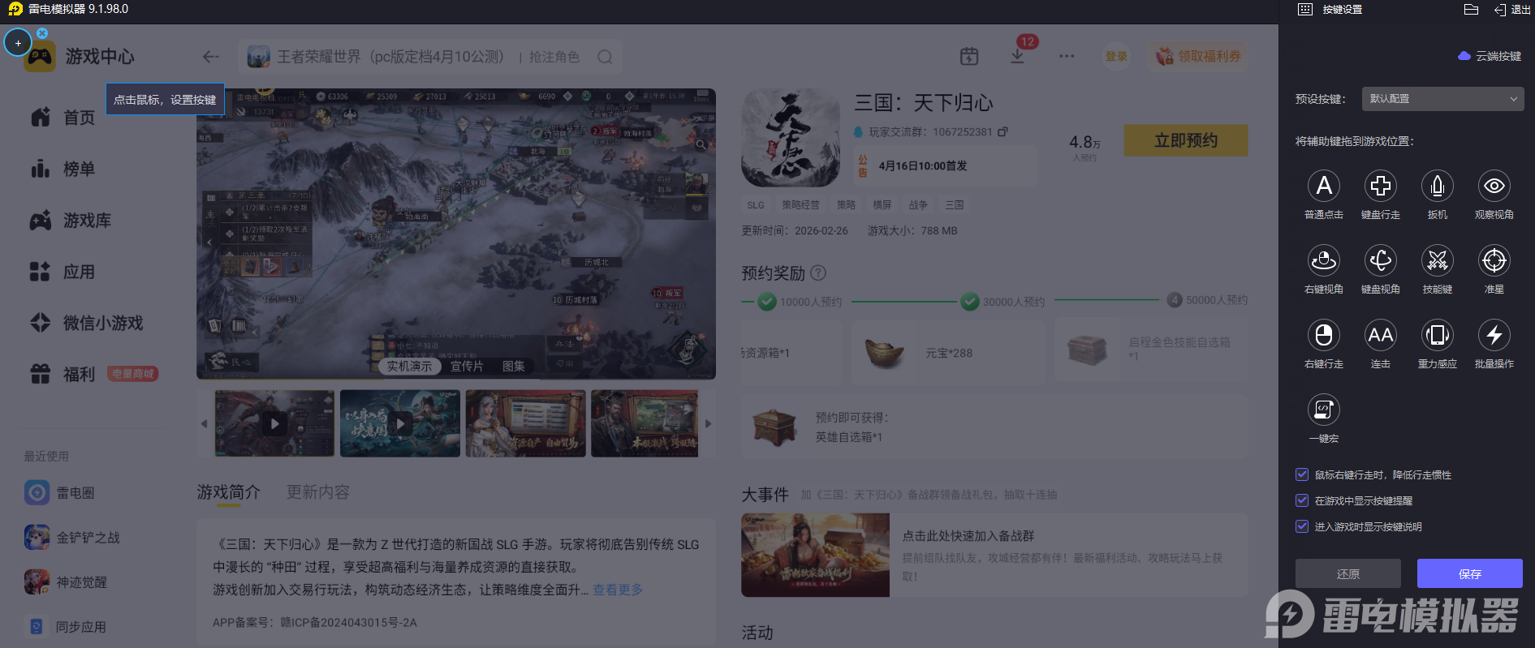Select the 技能键 skill key icon
Screen dimensions: 1535x648
1438,260
